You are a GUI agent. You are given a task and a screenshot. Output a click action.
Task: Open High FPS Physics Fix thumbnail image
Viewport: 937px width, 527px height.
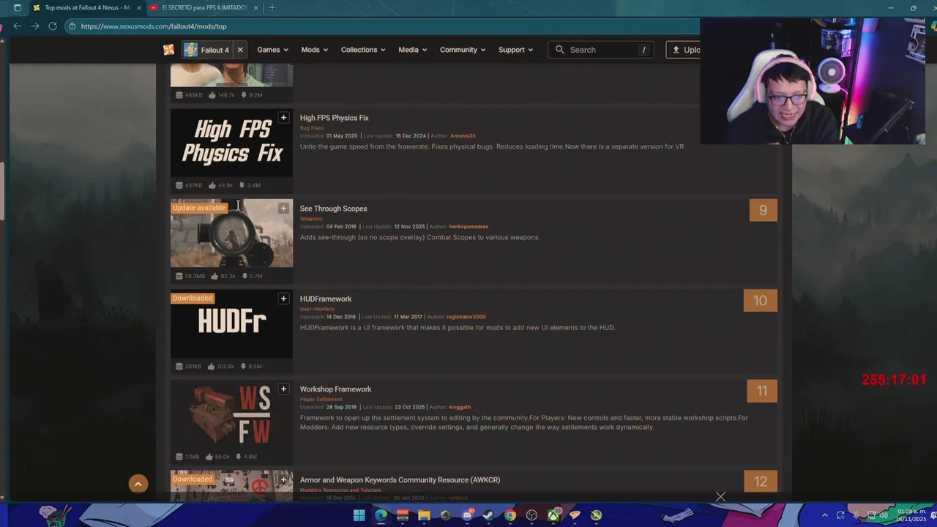[231, 143]
